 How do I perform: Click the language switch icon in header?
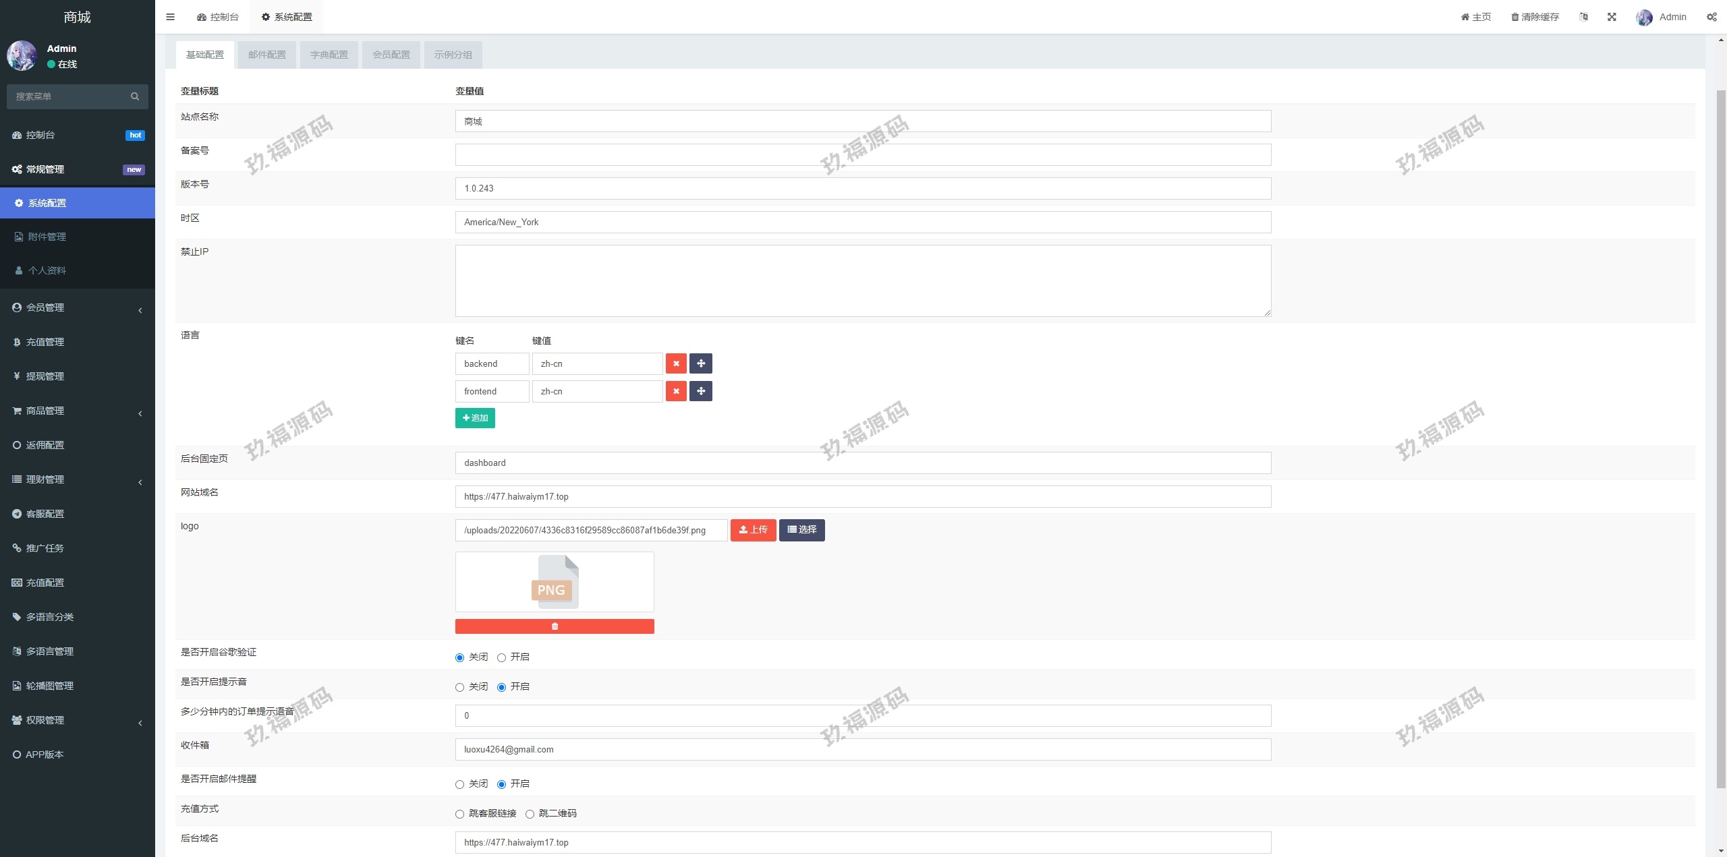coord(1583,17)
